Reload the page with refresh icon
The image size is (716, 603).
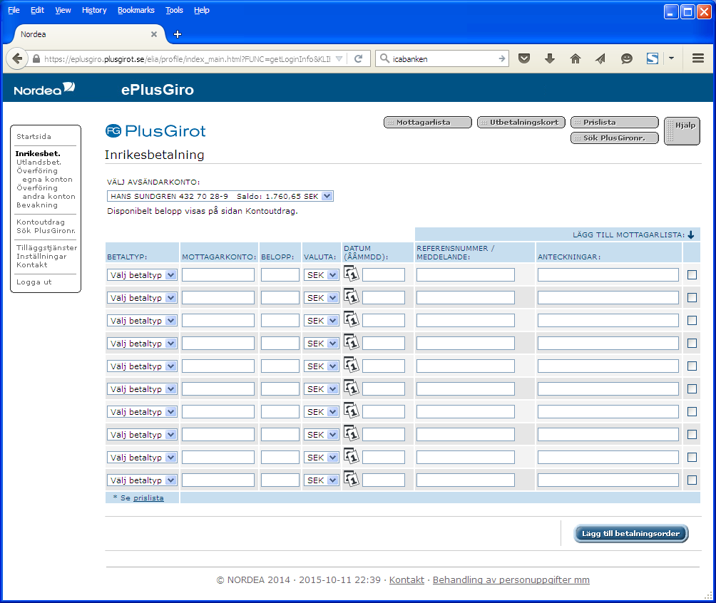[x=359, y=58]
